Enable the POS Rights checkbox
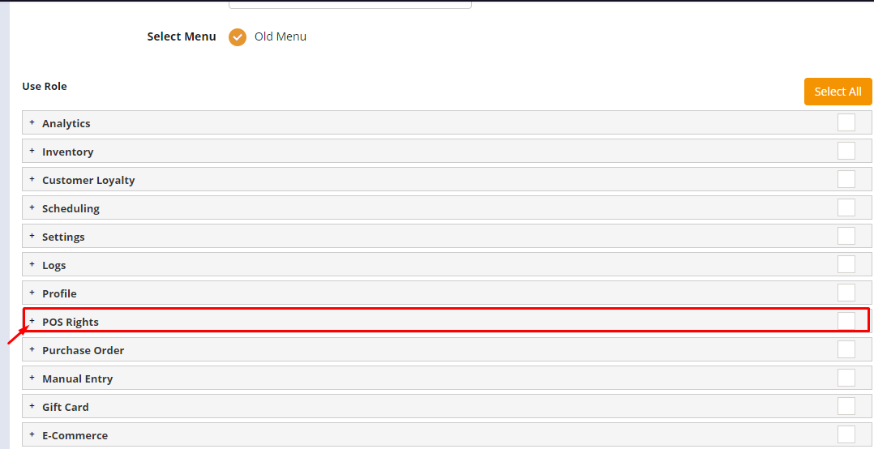 coord(846,321)
